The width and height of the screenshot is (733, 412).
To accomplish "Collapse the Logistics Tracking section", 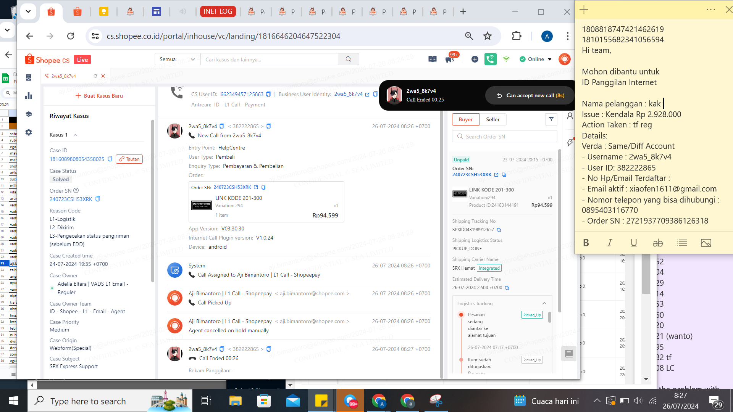I will [544, 304].
